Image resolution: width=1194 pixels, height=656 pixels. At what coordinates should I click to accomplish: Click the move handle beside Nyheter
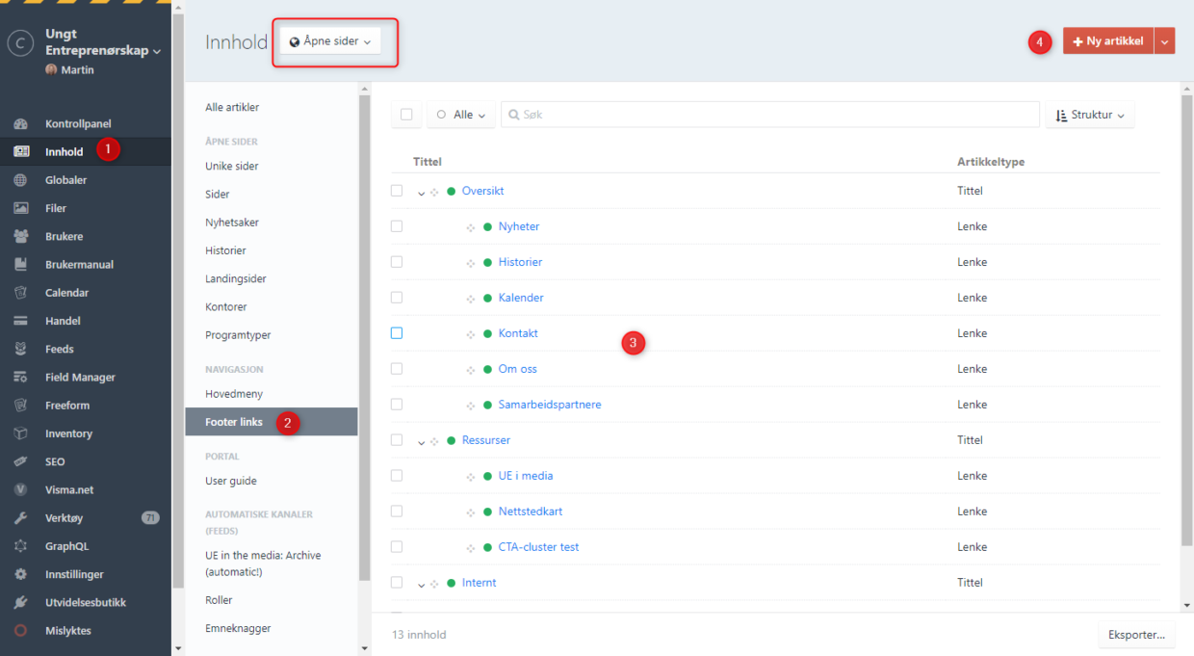coord(471,227)
